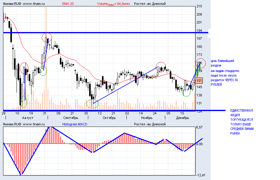Click price axis value 194

pos(199,31)
